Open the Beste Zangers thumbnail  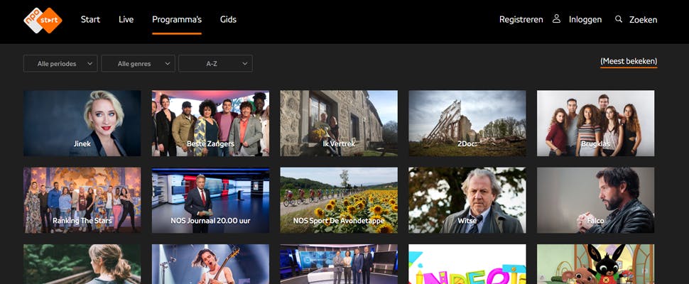210,124
